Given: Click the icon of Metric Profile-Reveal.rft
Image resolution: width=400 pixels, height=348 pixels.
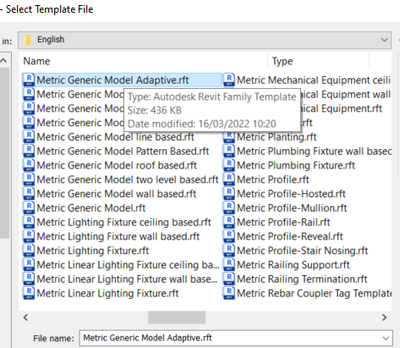Looking at the screenshot, I should pos(229,236).
